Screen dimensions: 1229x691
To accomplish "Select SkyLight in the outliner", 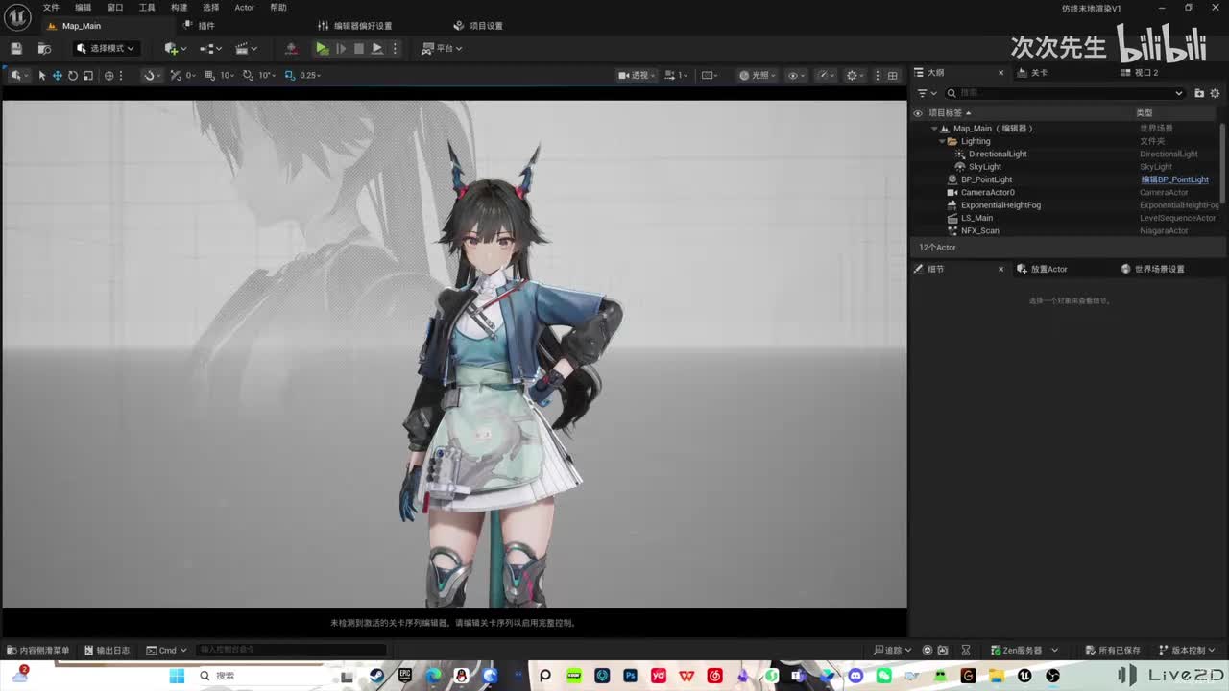I will point(984,167).
